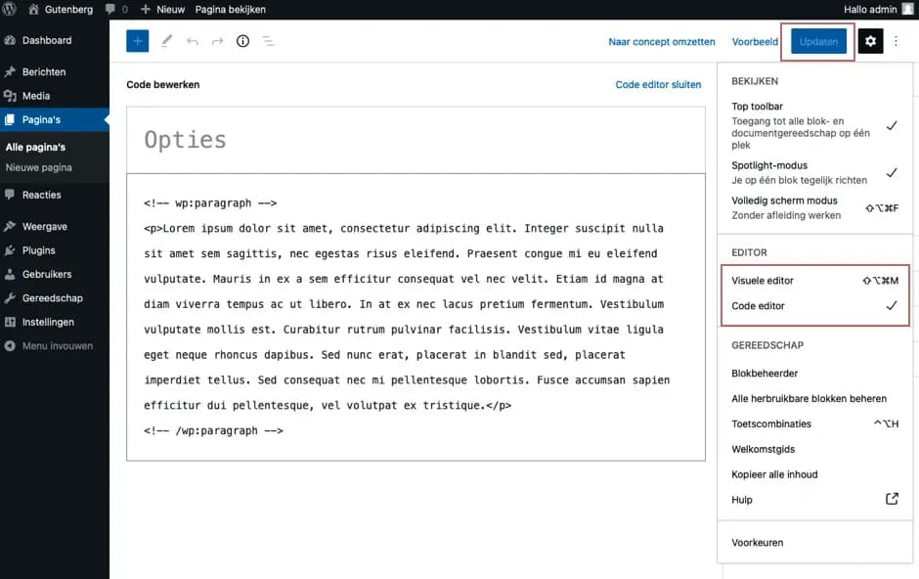This screenshot has height=579, width=919.
Task: Toggle Volledig scherm modus option
Action: 814,208
